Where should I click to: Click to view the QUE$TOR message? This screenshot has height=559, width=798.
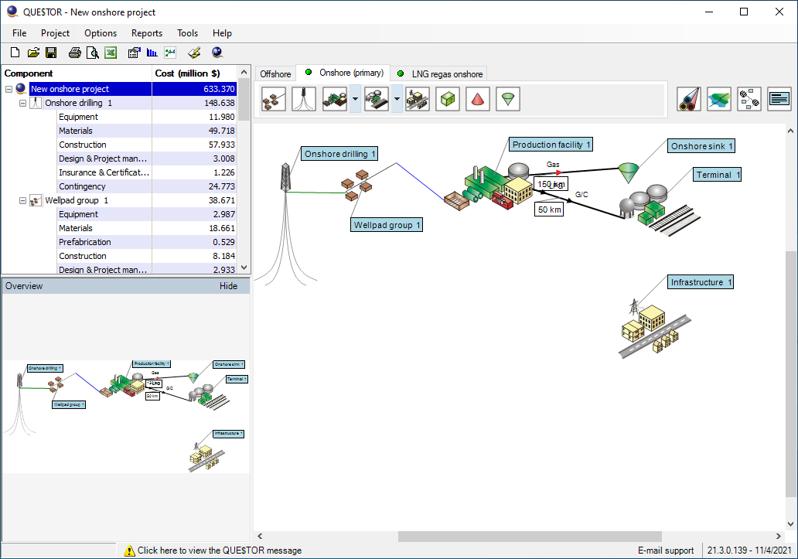click(220, 550)
